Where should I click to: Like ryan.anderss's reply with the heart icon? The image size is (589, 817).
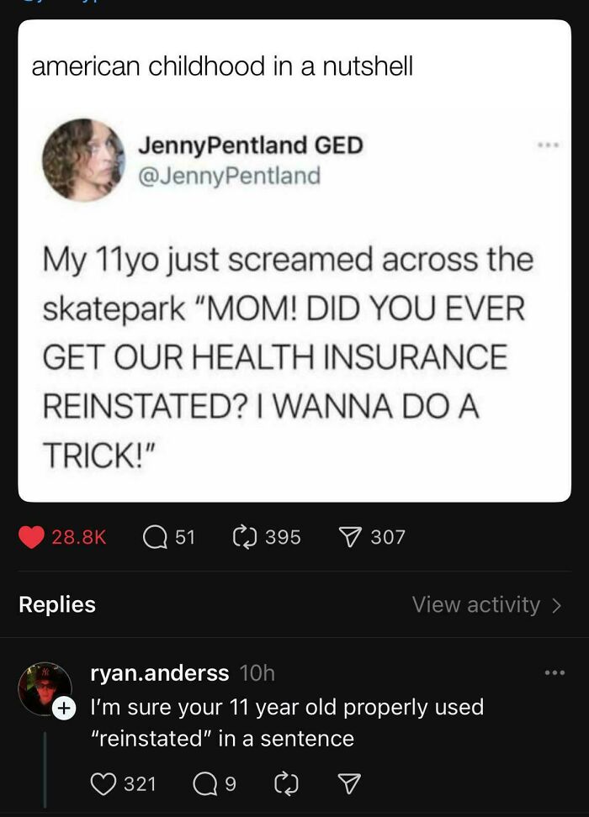tap(103, 783)
